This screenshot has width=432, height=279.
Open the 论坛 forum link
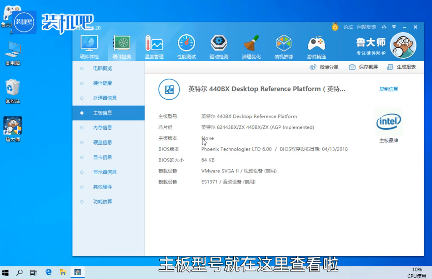(348, 27)
